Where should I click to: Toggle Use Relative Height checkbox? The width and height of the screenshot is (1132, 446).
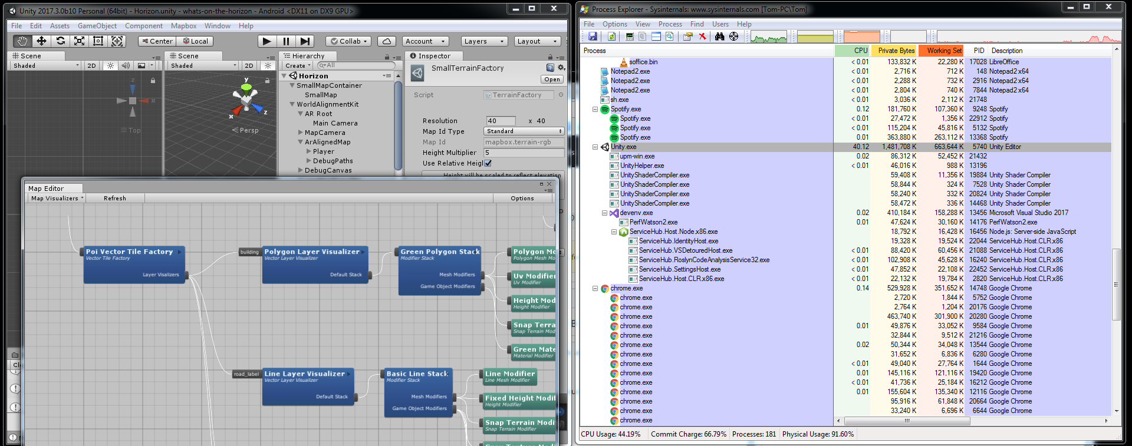488,163
